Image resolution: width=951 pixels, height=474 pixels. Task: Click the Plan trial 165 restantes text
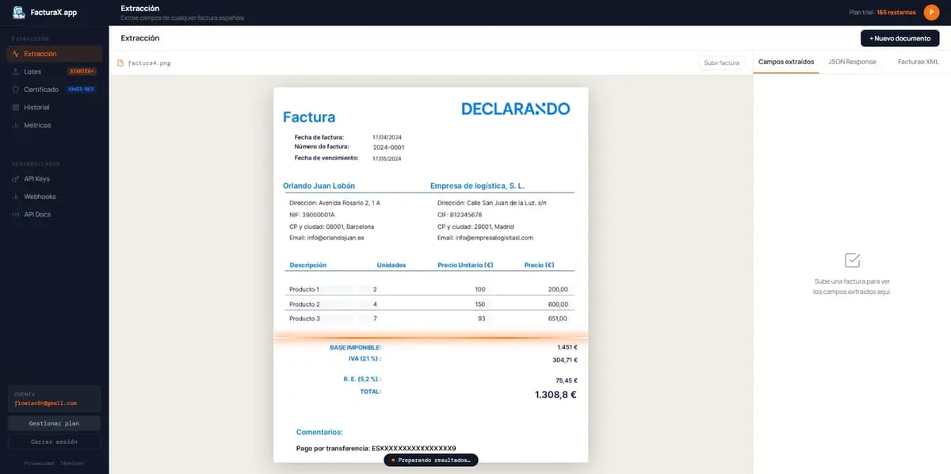(882, 13)
